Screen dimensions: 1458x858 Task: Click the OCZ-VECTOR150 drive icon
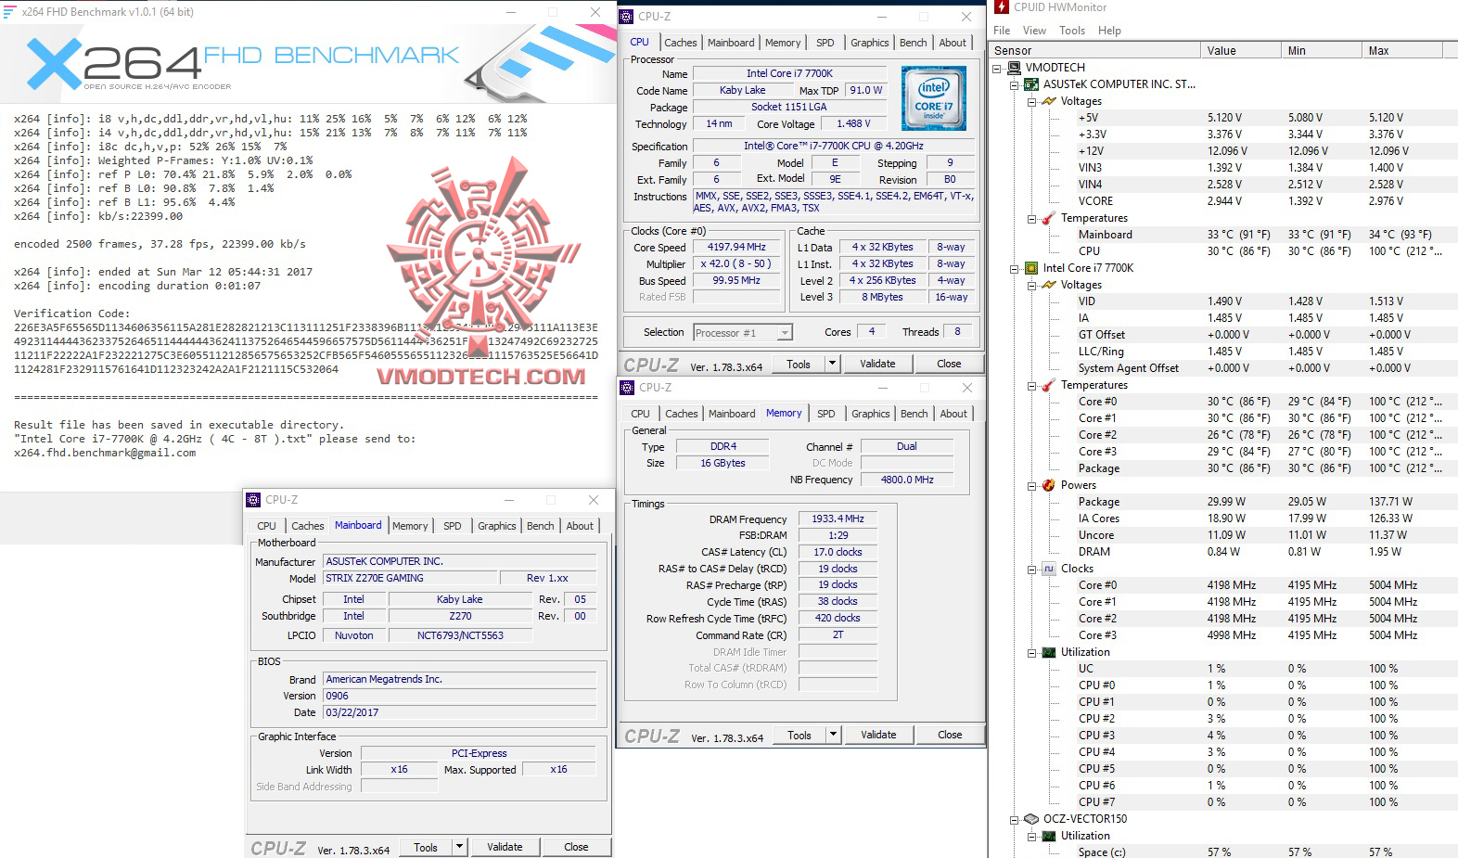1030,819
